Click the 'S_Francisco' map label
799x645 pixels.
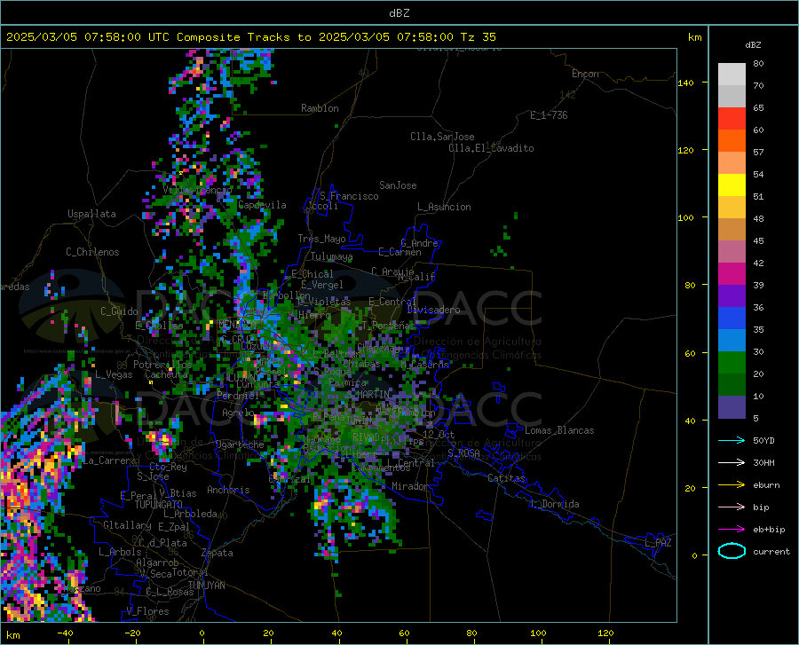[349, 196]
